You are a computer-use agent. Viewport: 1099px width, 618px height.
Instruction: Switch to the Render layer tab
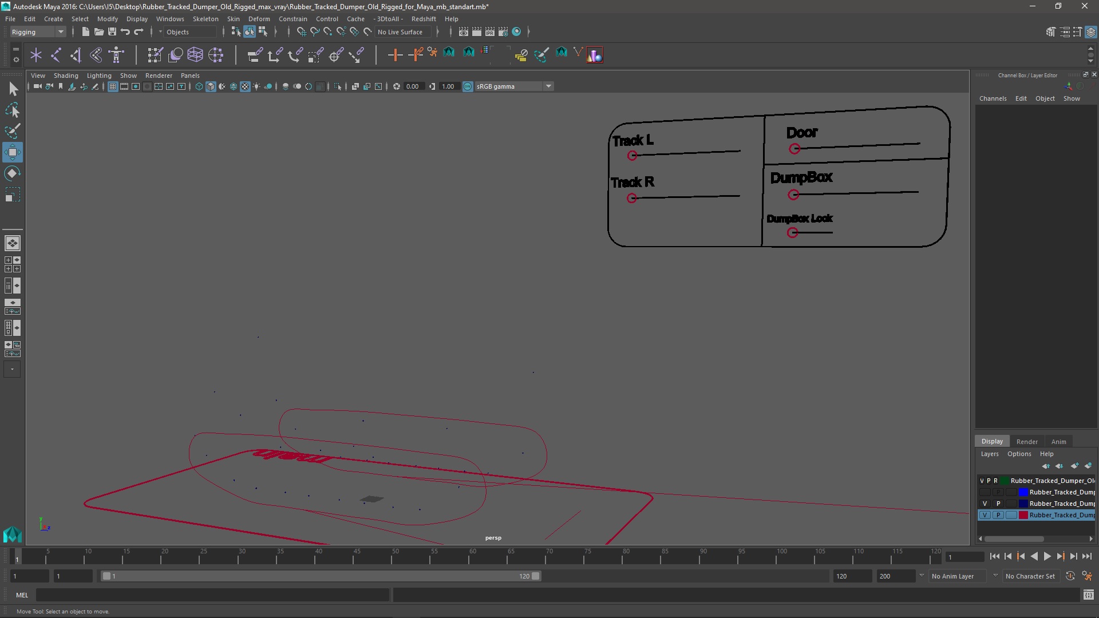click(x=1027, y=441)
